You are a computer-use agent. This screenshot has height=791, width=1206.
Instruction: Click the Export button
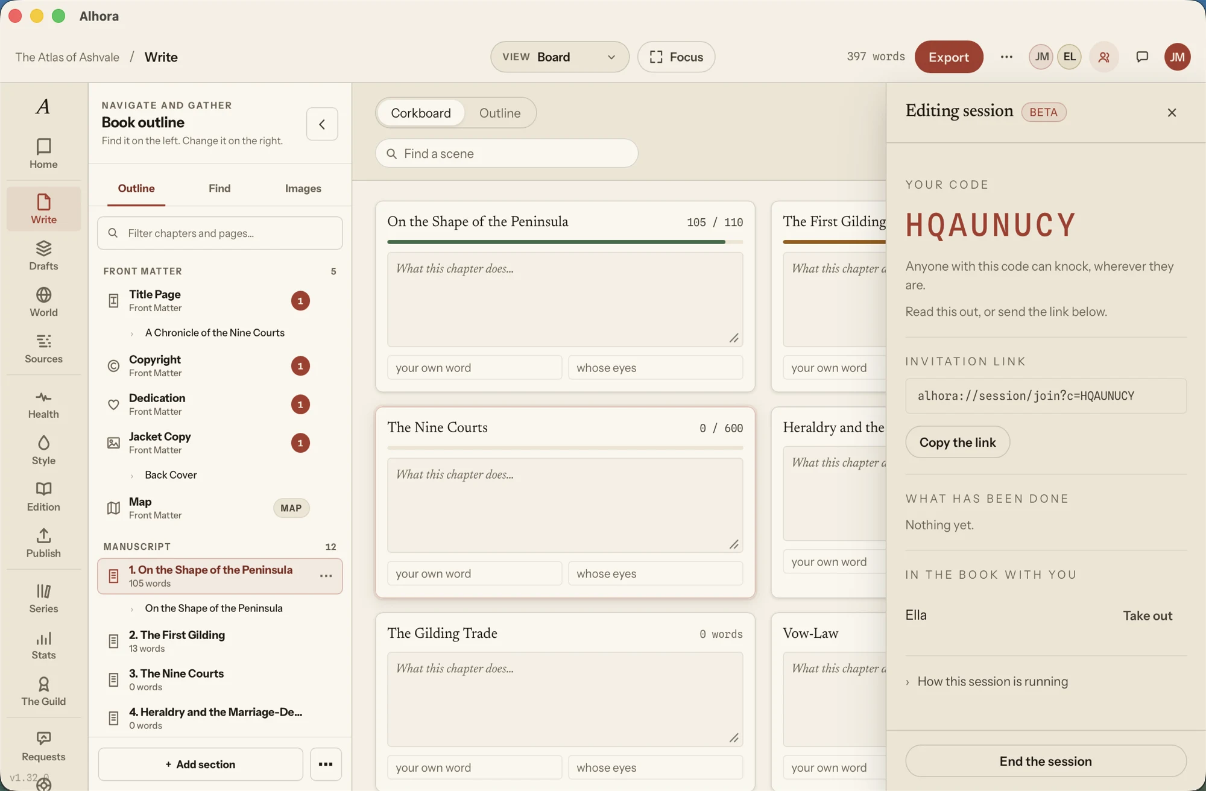[x=949, y=57]
